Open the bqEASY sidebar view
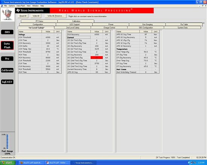This screenshot has width=207, height=165. 7,82
